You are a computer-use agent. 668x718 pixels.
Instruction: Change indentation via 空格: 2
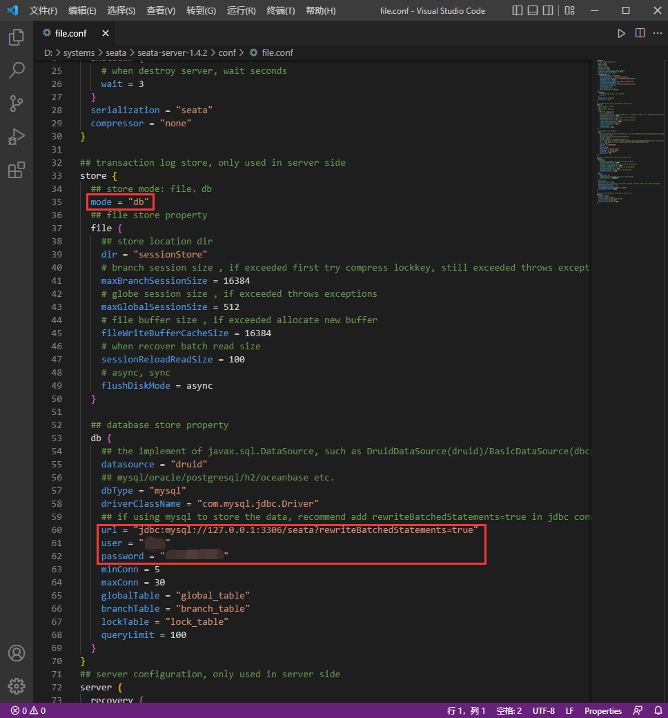click(x=509, y=710)
